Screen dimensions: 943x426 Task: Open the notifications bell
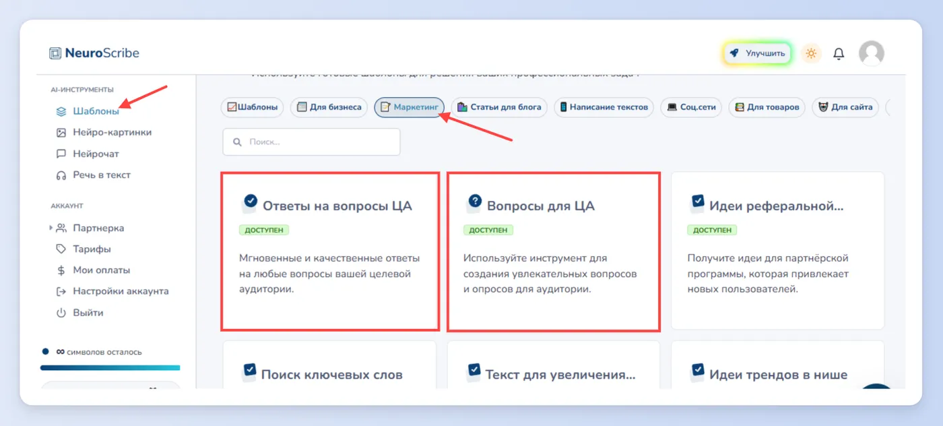(x=839, y=53)
